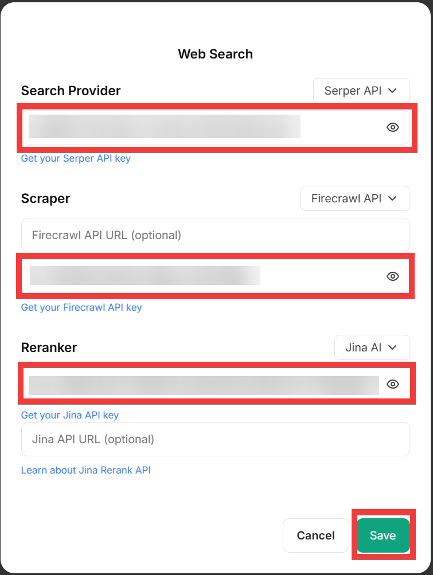Open Learn about Jina Rerank API link

coord(85,470)
